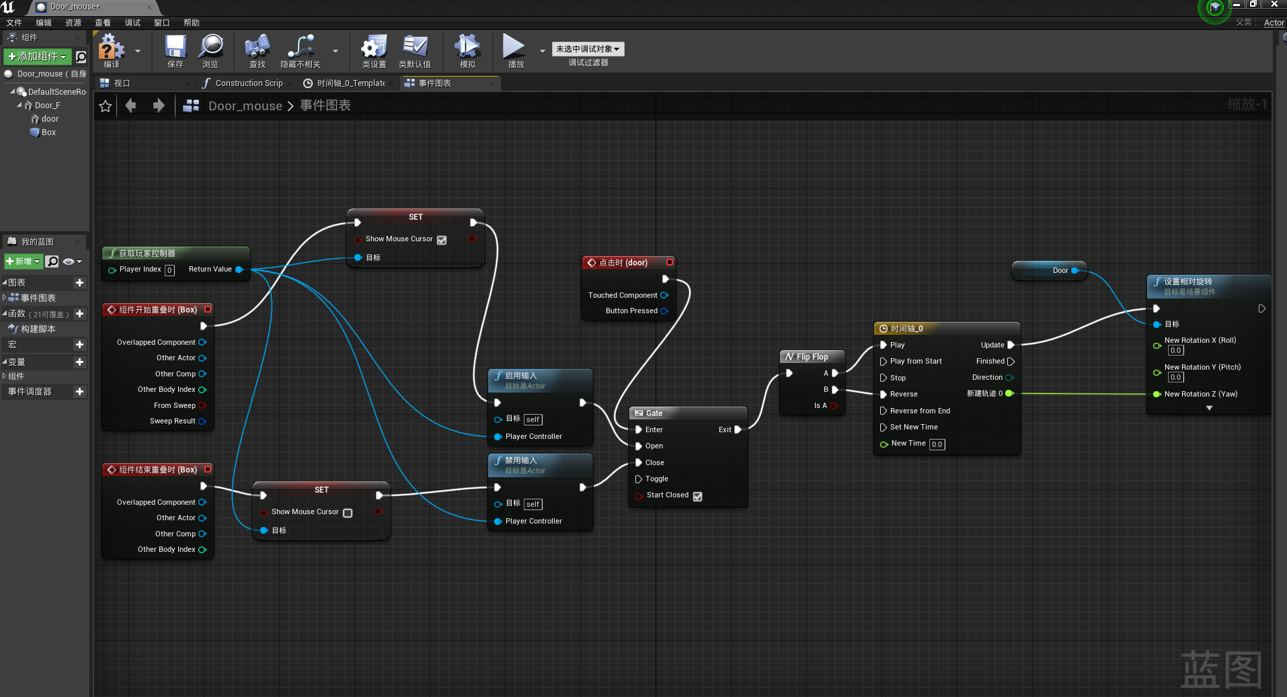The width and height of the screenshot is (1287, 697).
Task: Click the Door_mouse breadcrumb link
Action: (245, 106)
